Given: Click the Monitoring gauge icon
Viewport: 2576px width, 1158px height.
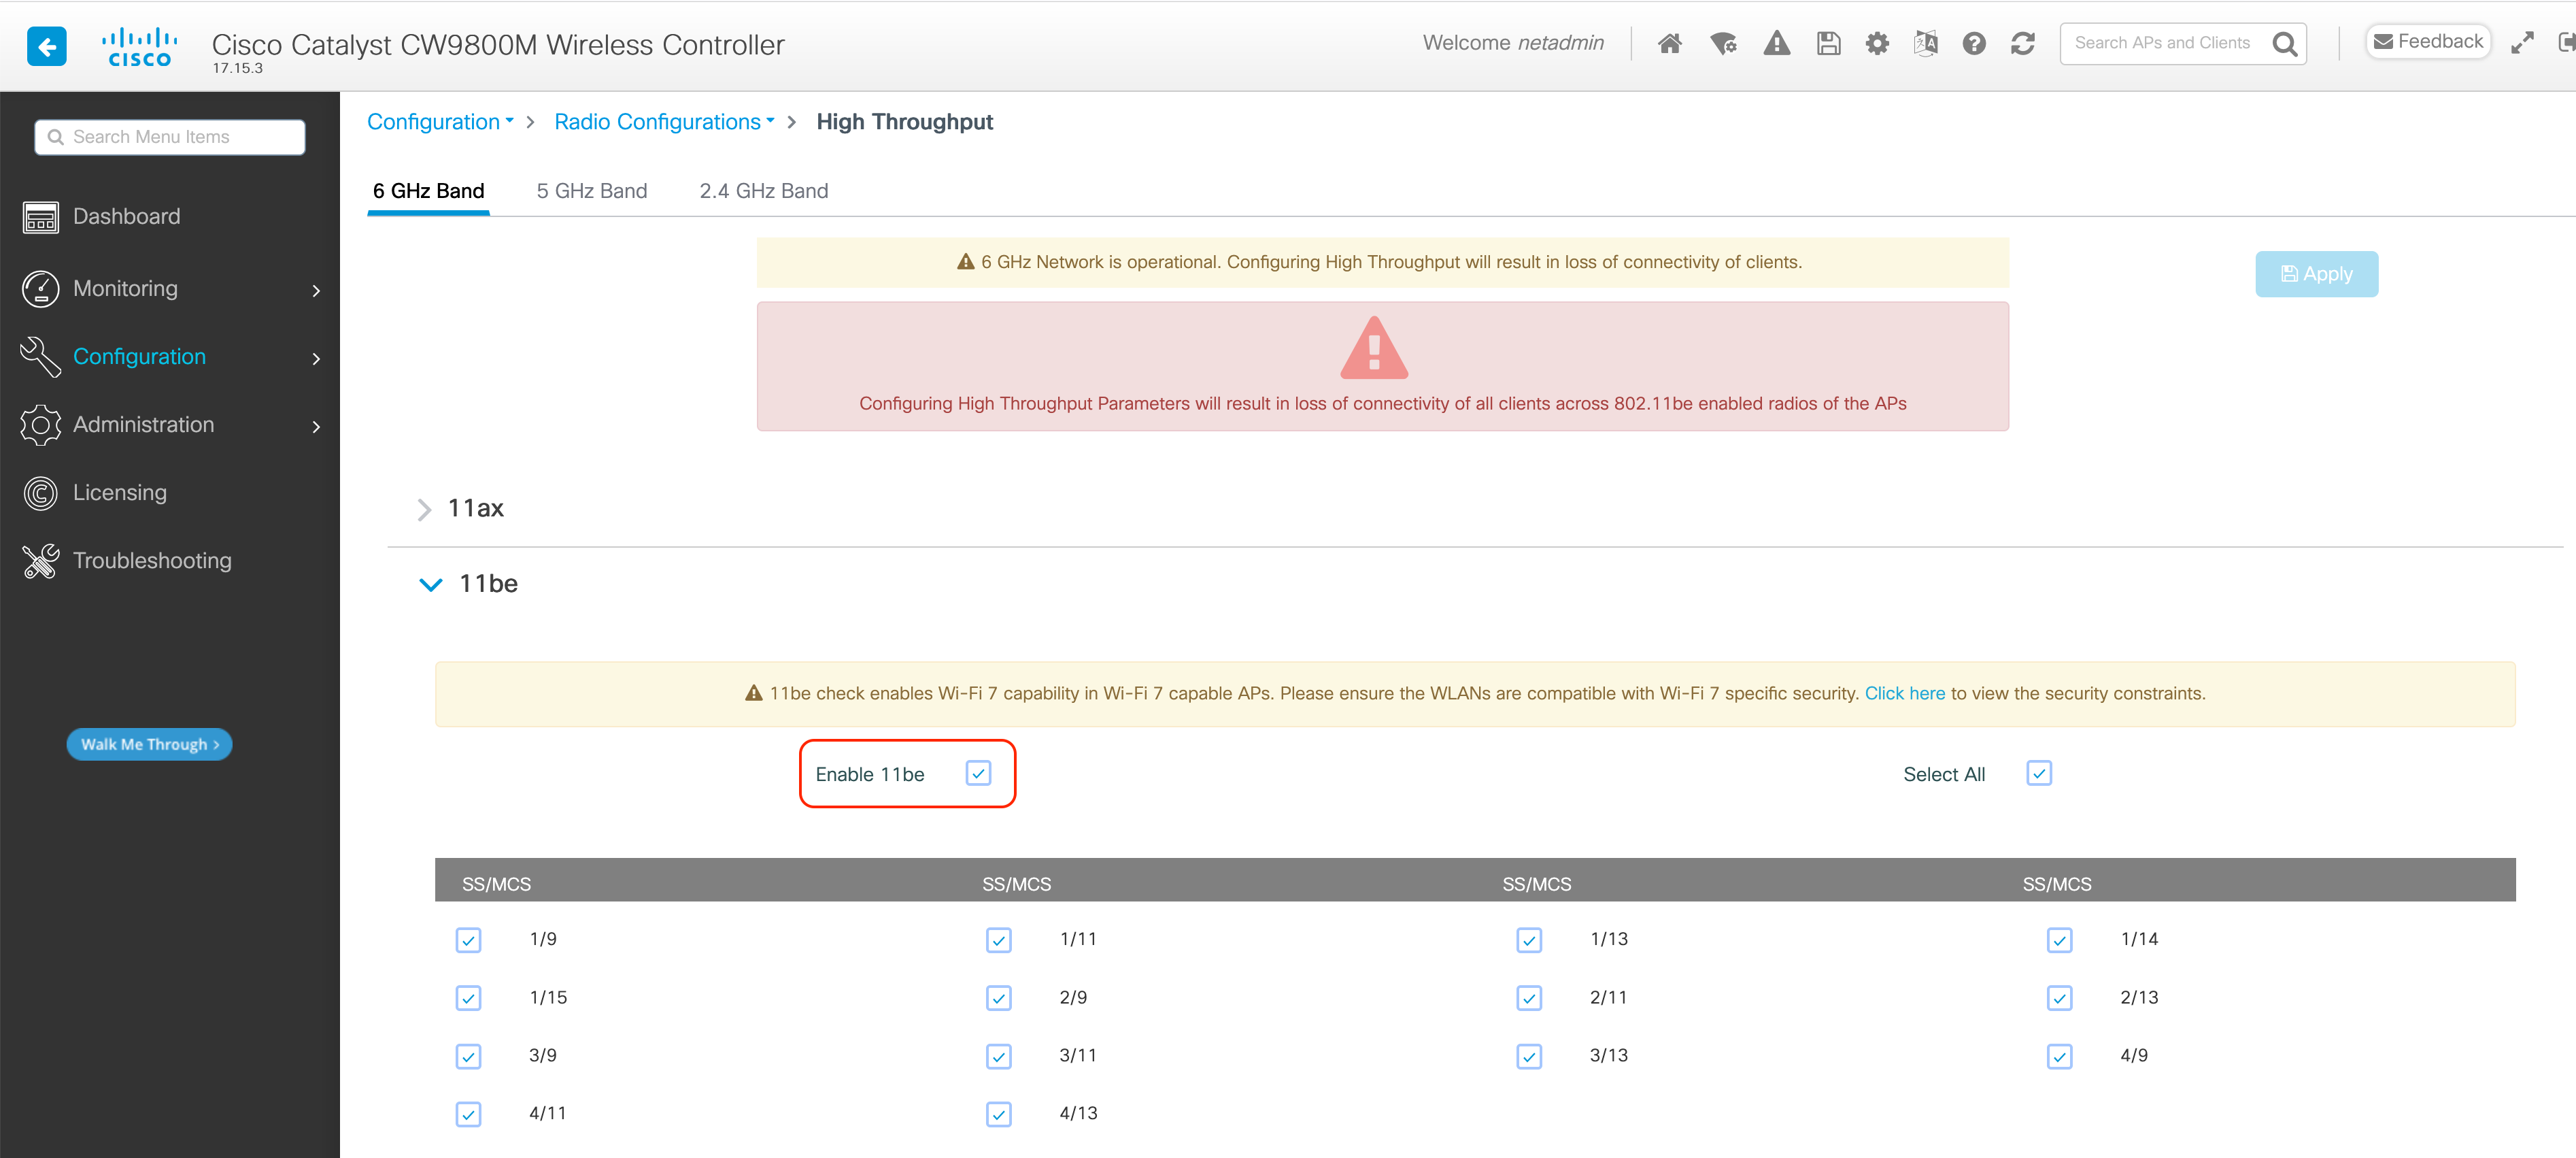Looking at the screenshot, I should [x=41, y=288].
